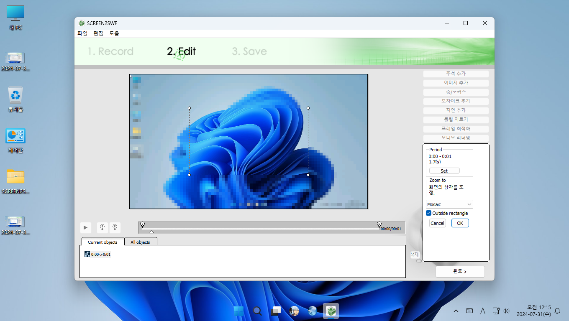The height and width of the screenshot is (321, 569).
Task: Open the Mosaic effect dropdown
Action: pos(449,204)
